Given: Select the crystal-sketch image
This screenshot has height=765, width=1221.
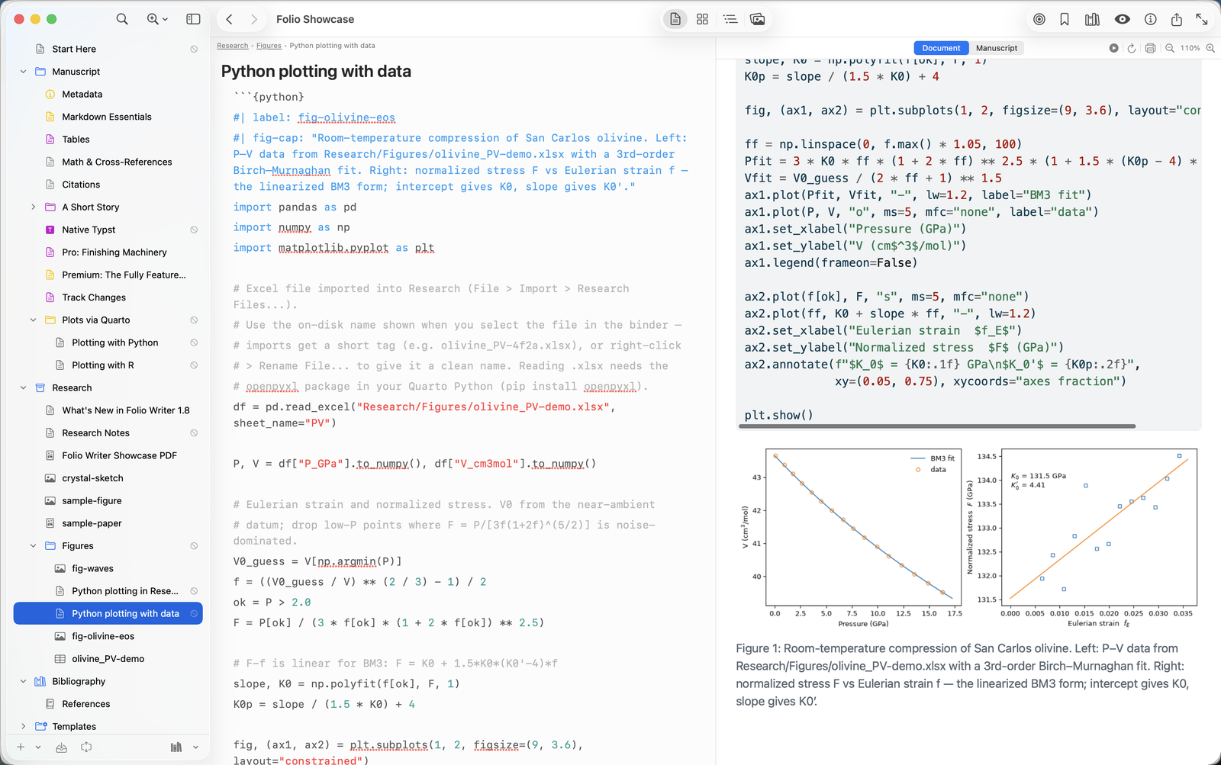Looking at the screenshot, I should pyautogui.click(x=92, y=478).
